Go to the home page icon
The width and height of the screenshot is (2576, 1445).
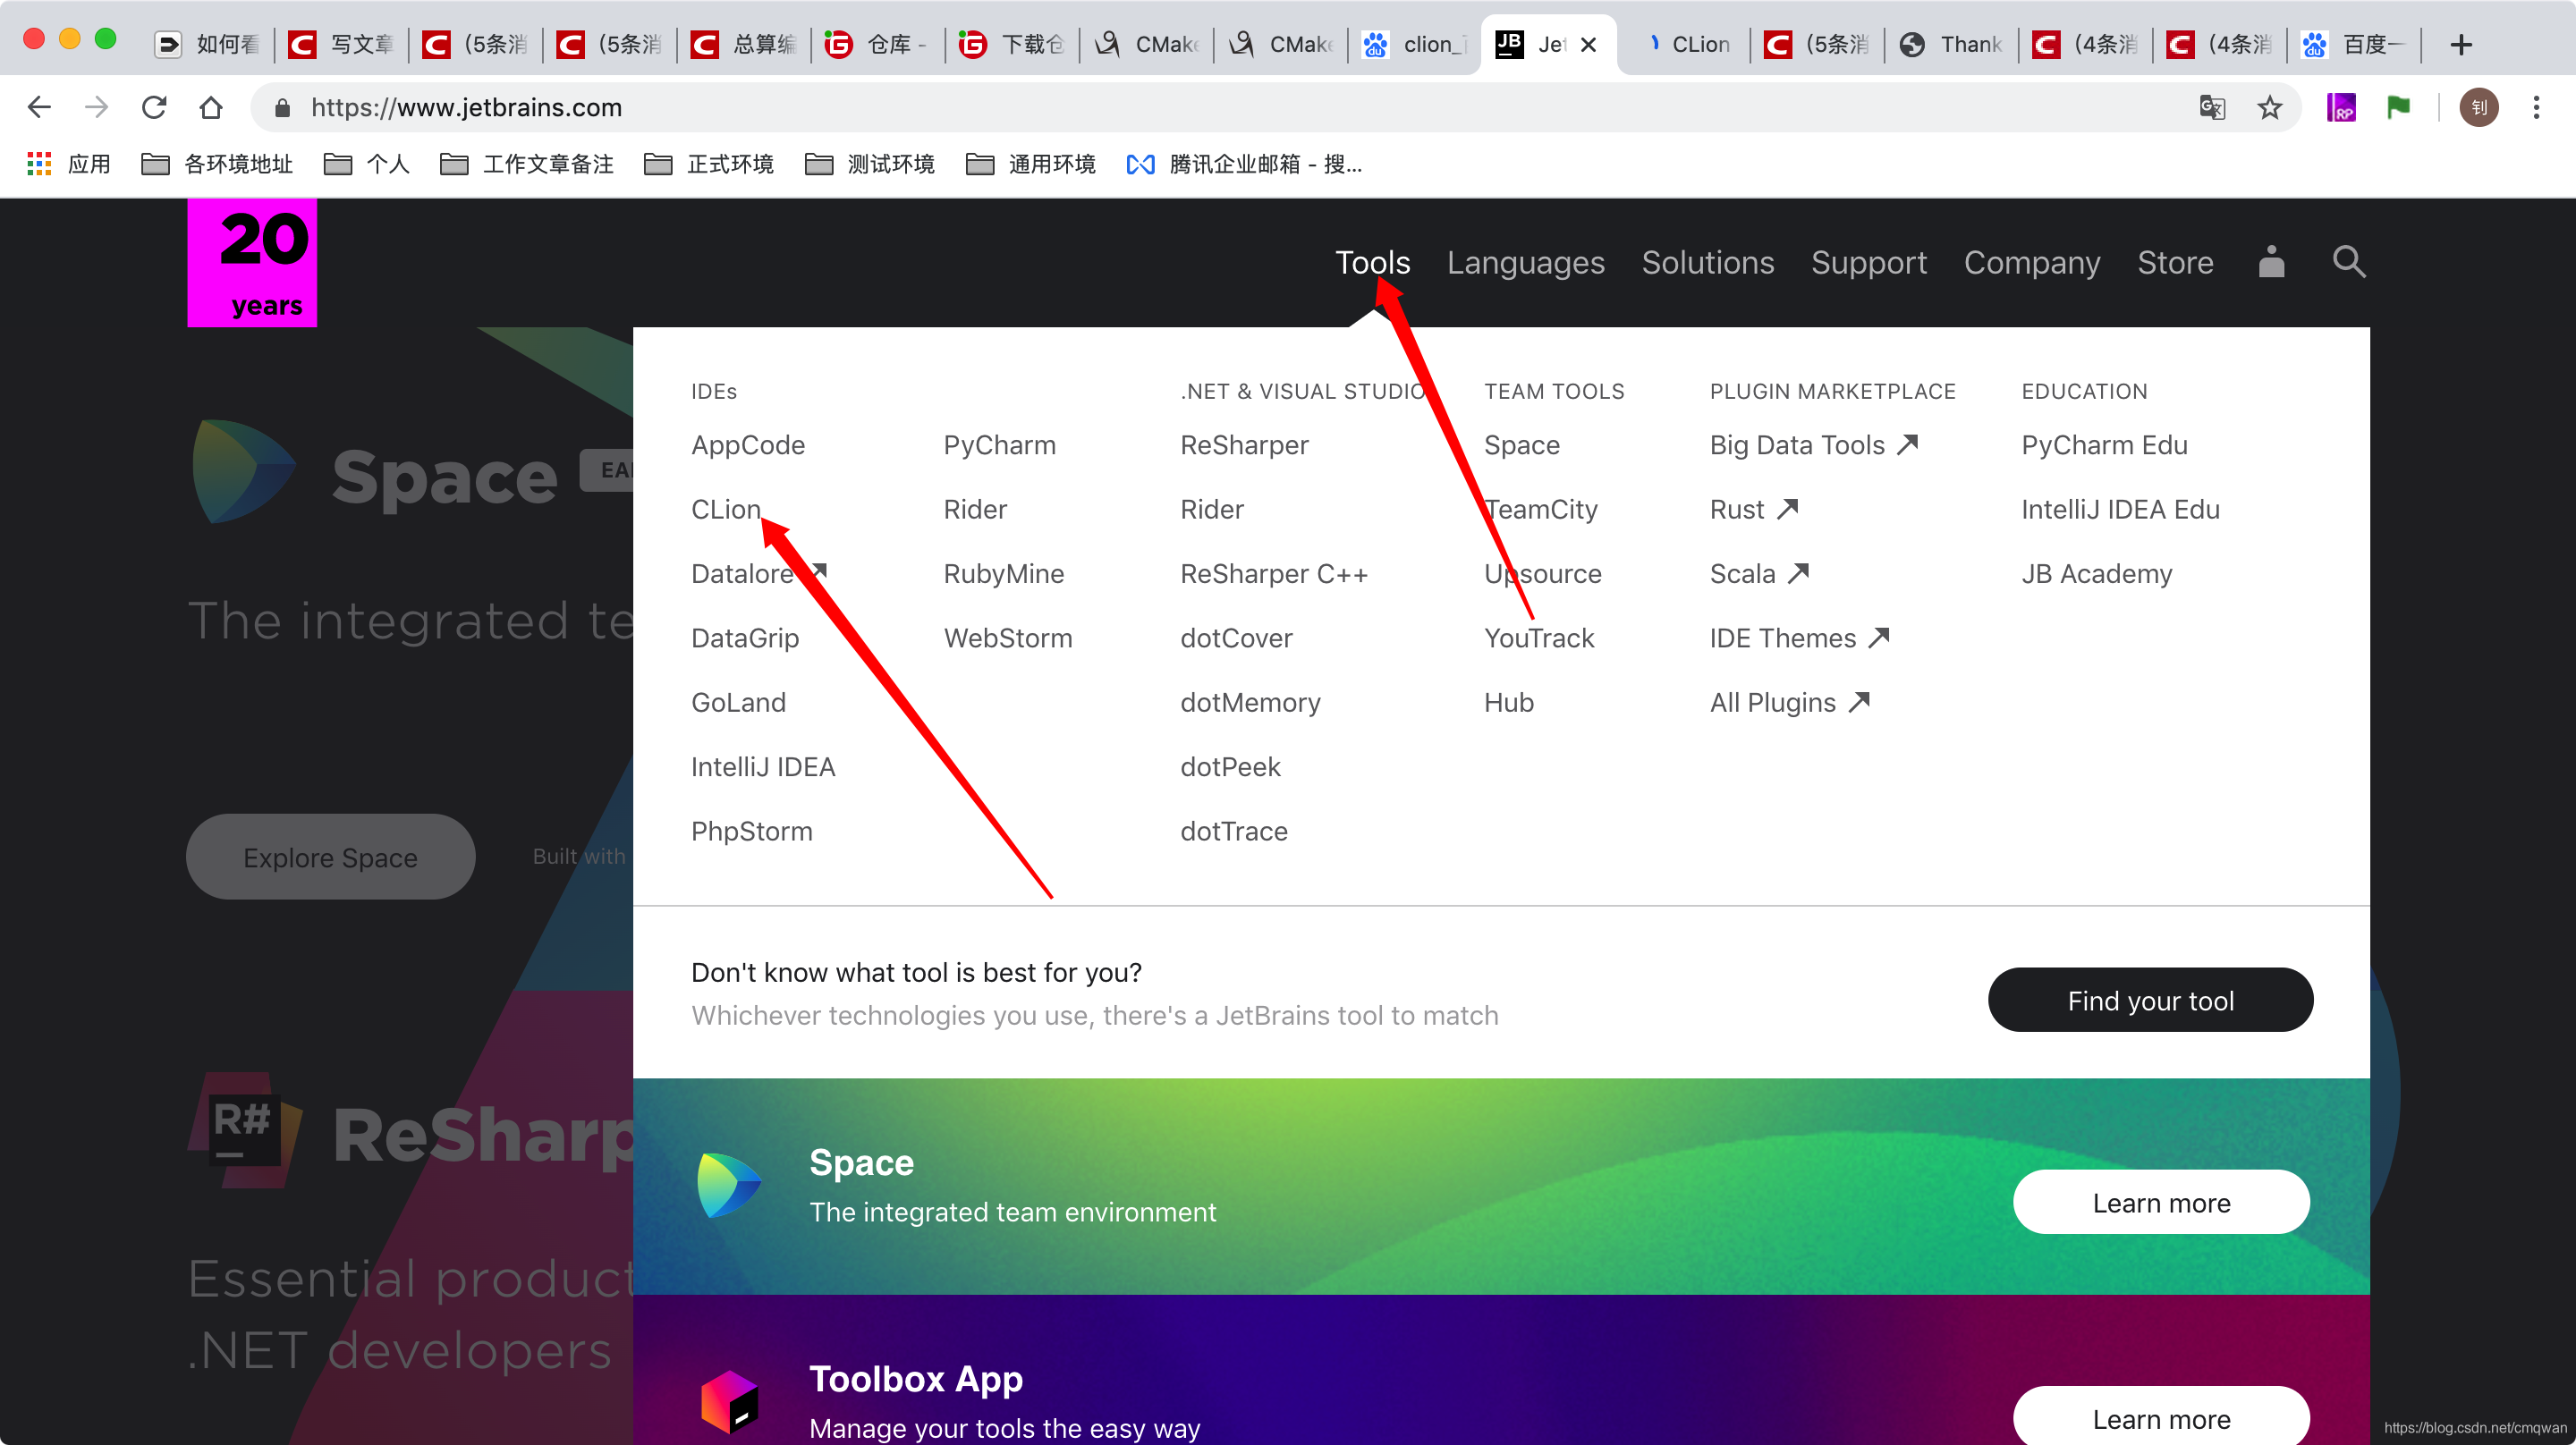point(211,107)
